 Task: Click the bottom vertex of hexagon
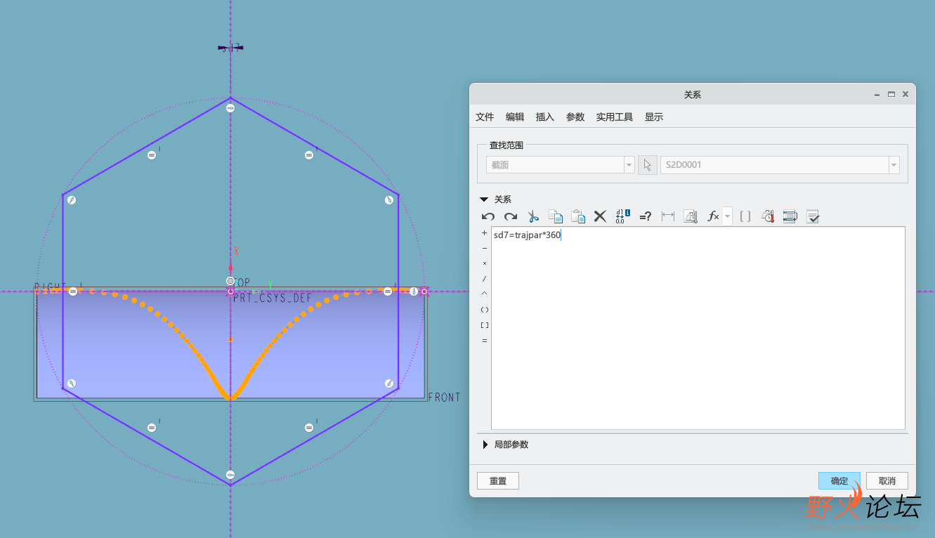pyautogui.click(x=230, y=485)
